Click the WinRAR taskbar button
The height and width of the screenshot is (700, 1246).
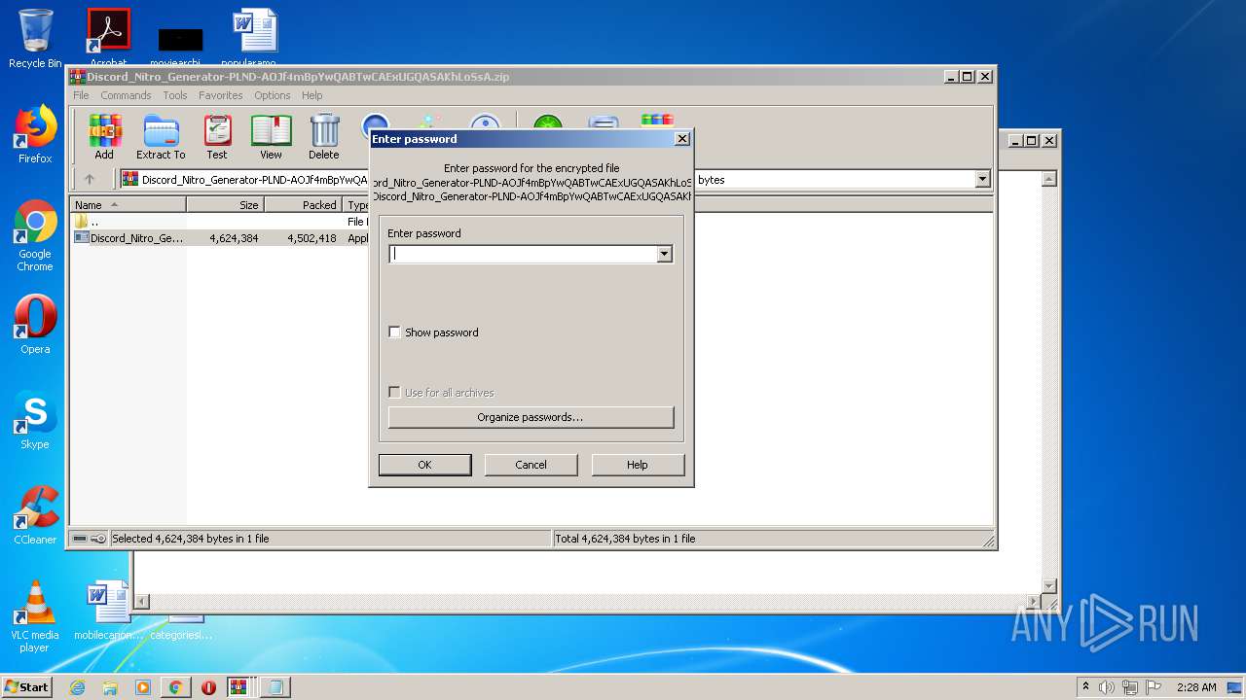pyautogui.click(x=241, y=687)
